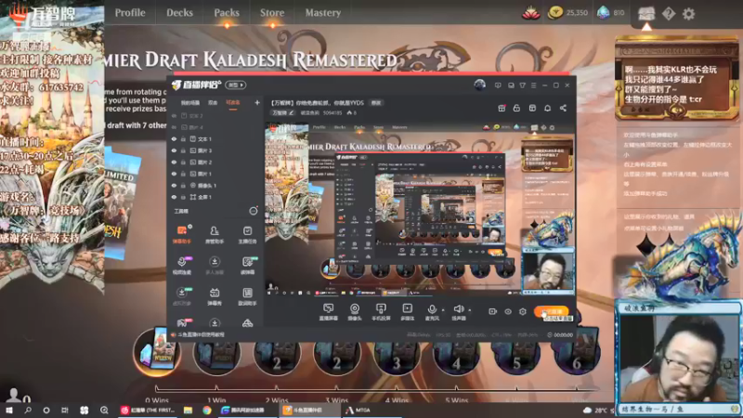The height and width of the screenshot is (418, 743).
Task: Add screen capture source (直播屏幕)
Action: pos(328,312)
